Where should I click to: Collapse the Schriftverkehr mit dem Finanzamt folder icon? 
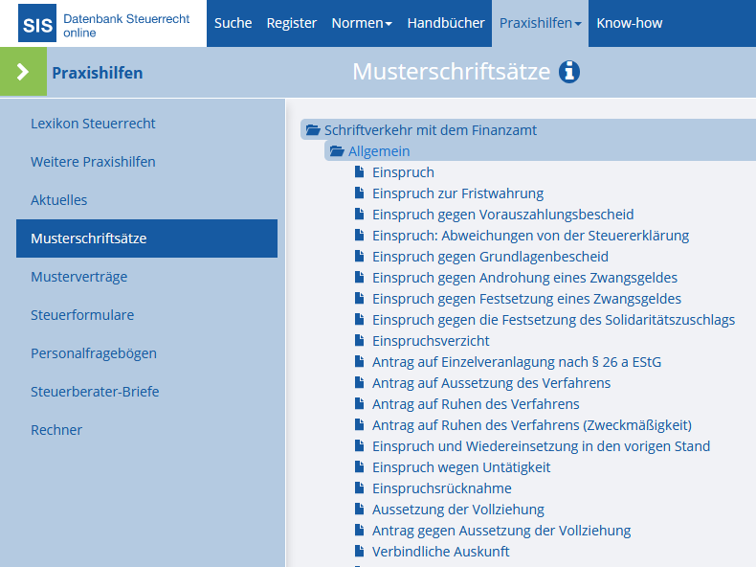coord(313,130)
